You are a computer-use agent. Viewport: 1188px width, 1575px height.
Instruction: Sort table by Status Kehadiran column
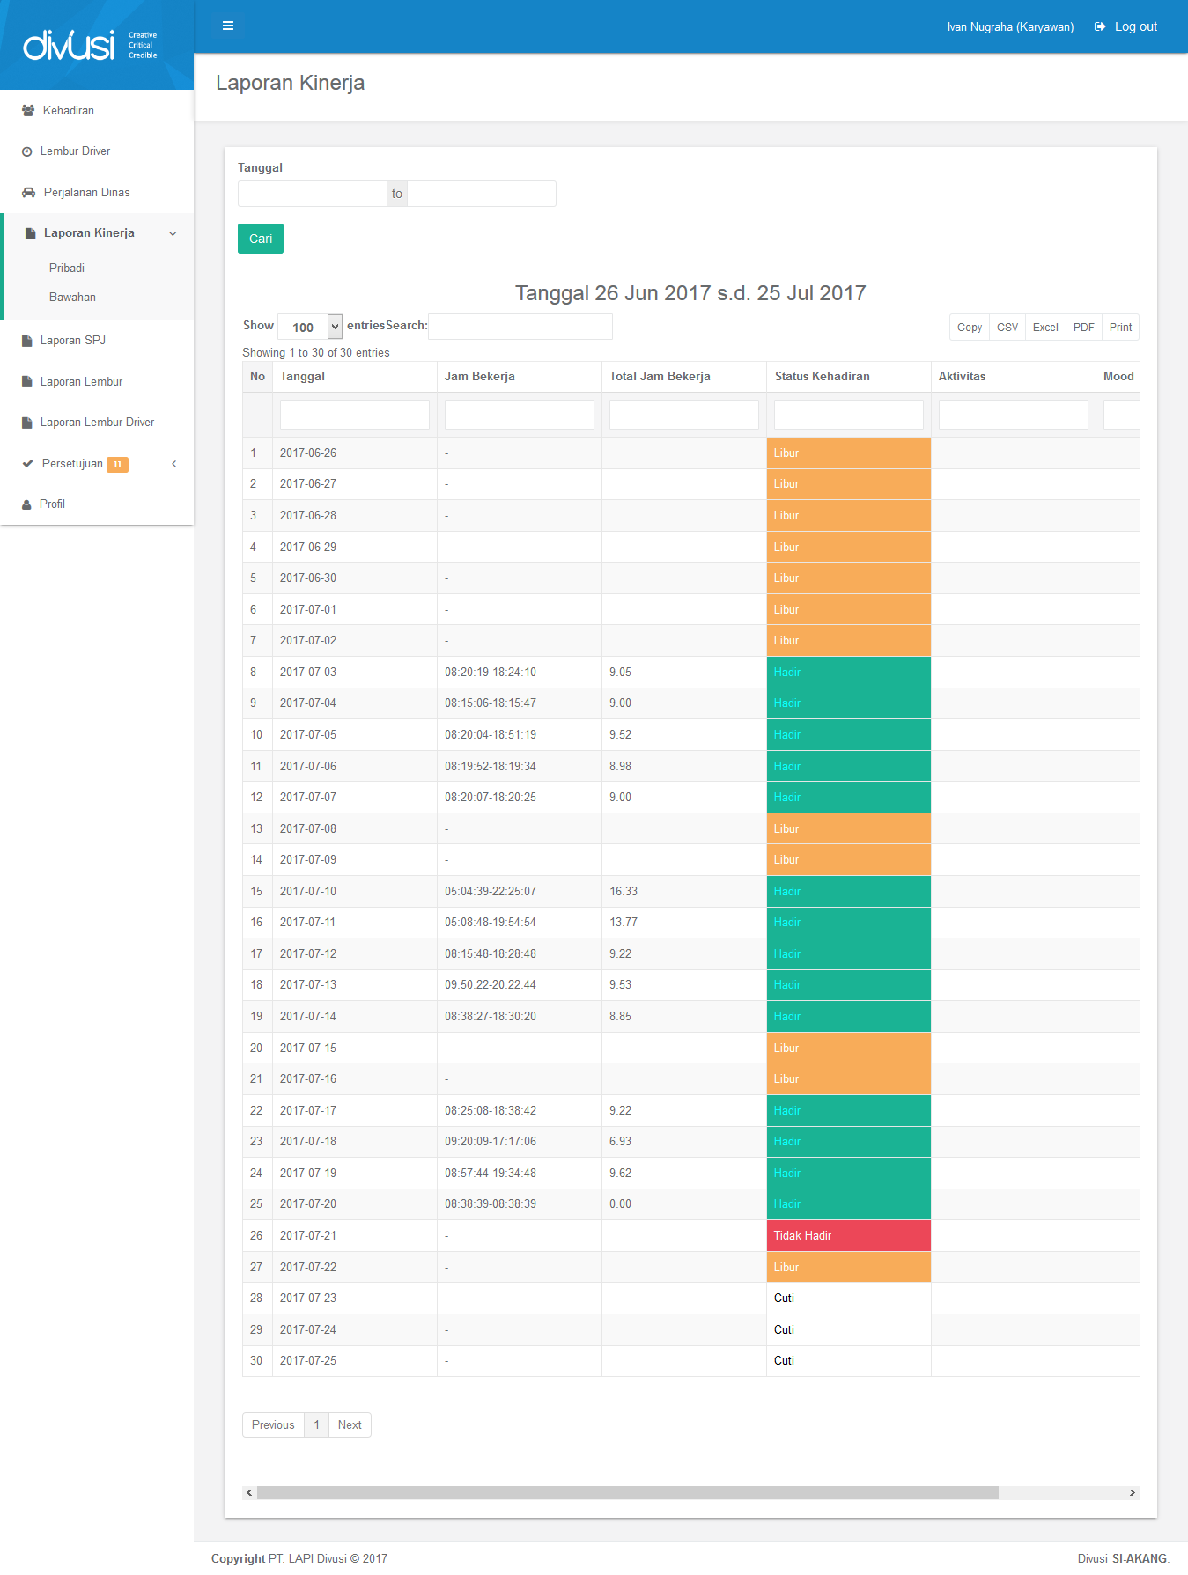tap(823, 377)
